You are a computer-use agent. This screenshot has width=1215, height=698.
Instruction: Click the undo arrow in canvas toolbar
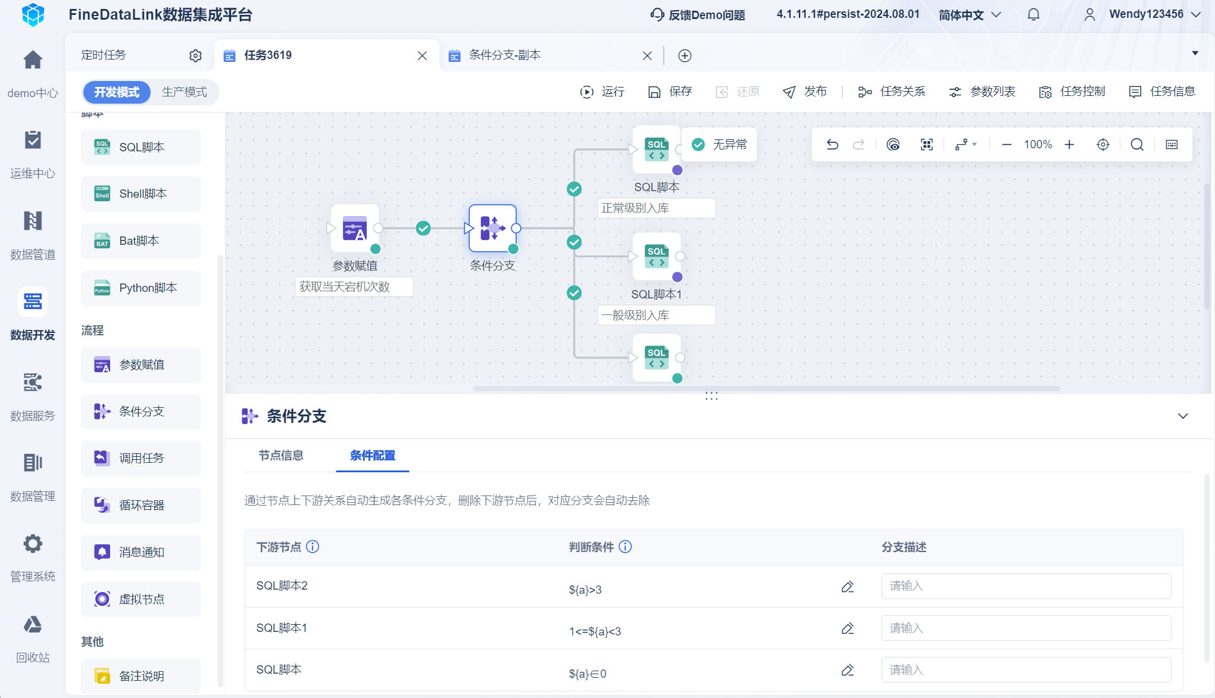tap(832, 145)
